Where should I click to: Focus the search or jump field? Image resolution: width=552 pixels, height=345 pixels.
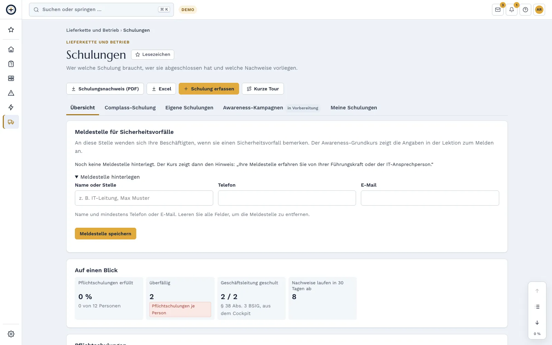pos(101,10)
